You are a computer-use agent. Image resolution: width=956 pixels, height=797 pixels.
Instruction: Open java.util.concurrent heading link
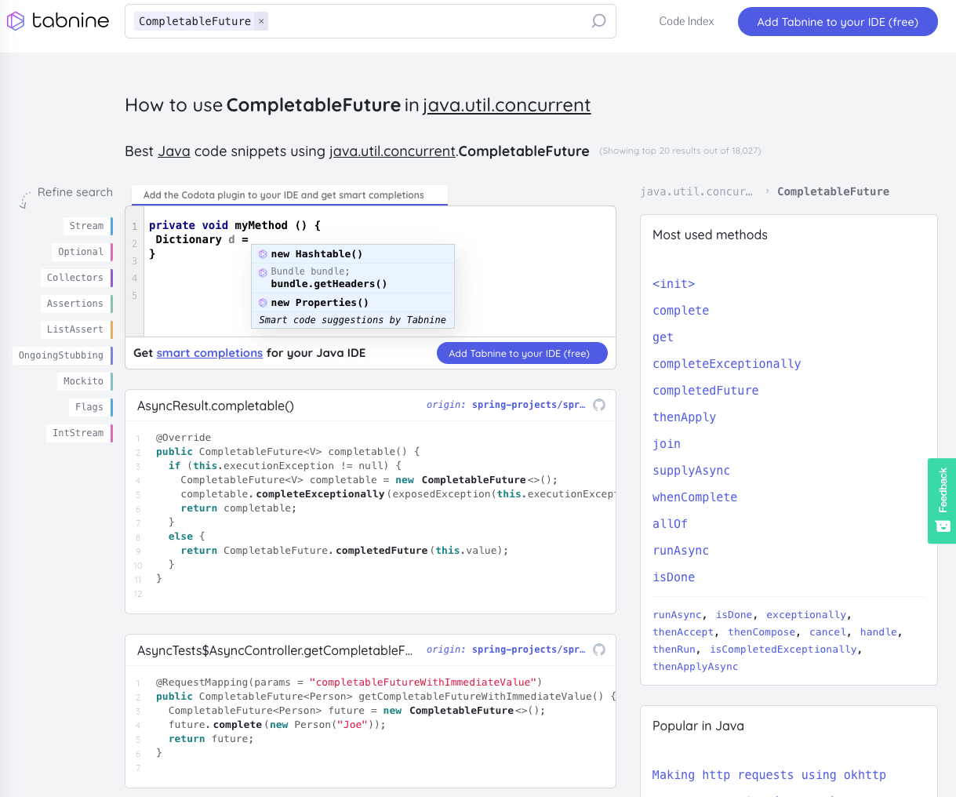(507, 105)
